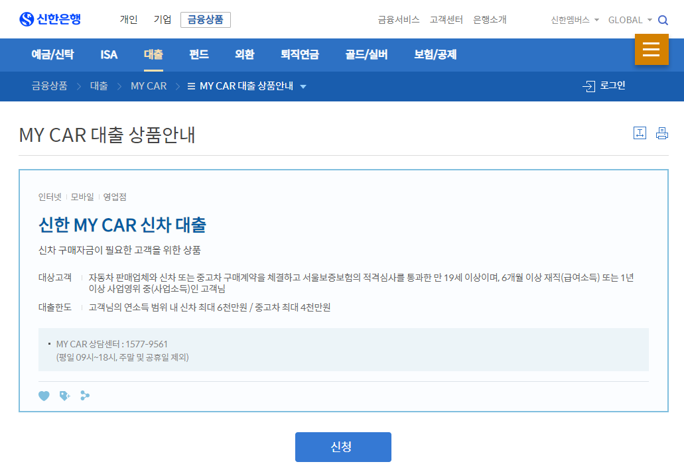
Task: Open the 퇴직연금 menu
Action: [300, 54]
